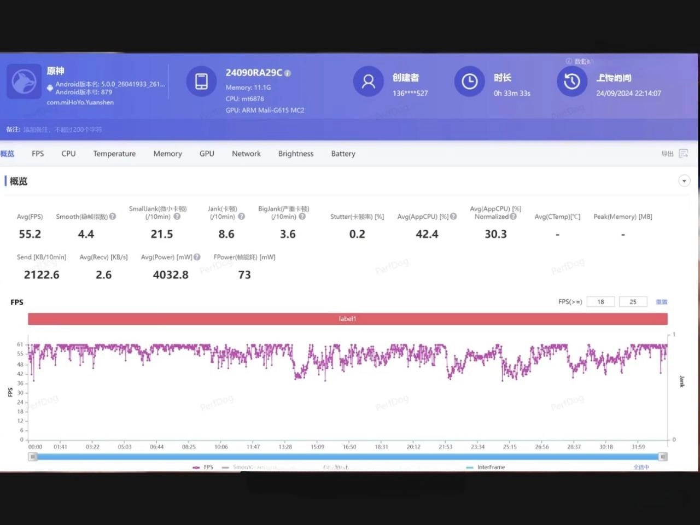The width and height of the screenshot is (700, 525).
Task: Click the Android robot icon by the version name
Action: click(x=50, y=87)
